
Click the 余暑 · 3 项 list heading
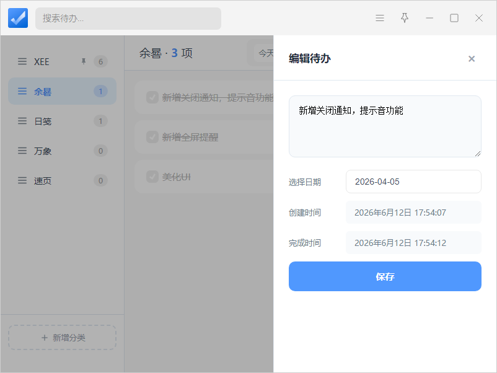click(x=166, y=53)
